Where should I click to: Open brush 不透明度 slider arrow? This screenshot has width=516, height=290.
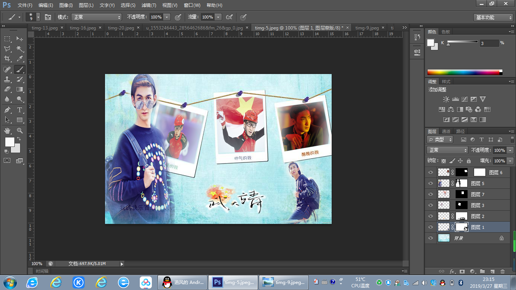tap(167, 17)
